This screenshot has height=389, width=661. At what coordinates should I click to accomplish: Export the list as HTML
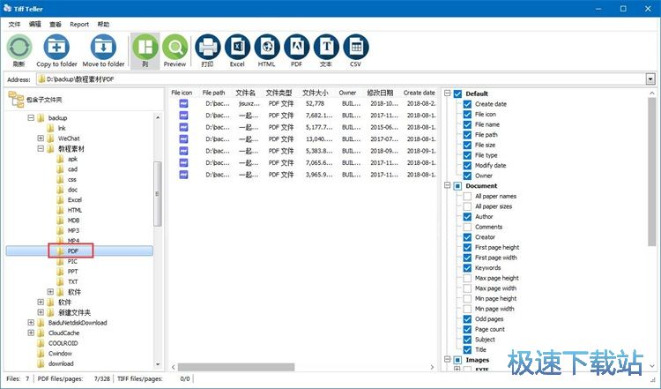266,48
